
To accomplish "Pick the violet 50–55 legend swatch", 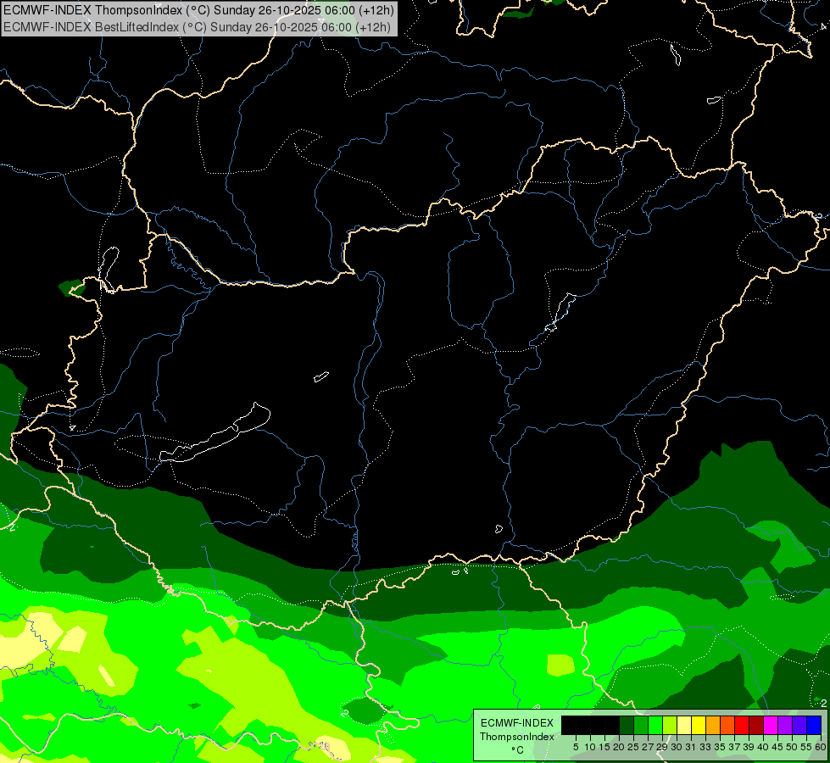I will click(x=799, y=725).
